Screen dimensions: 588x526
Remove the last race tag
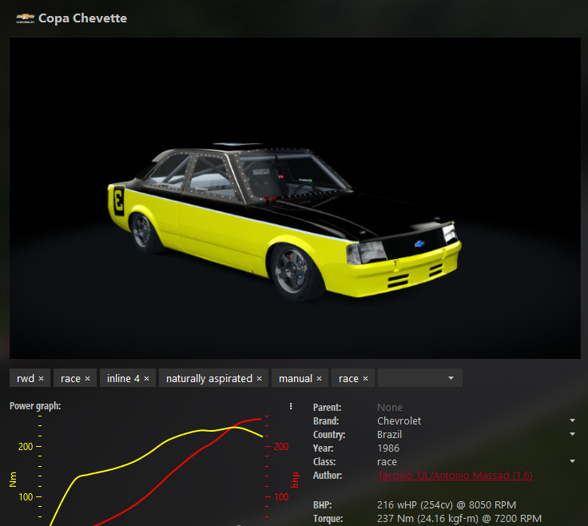click(366, 379)
